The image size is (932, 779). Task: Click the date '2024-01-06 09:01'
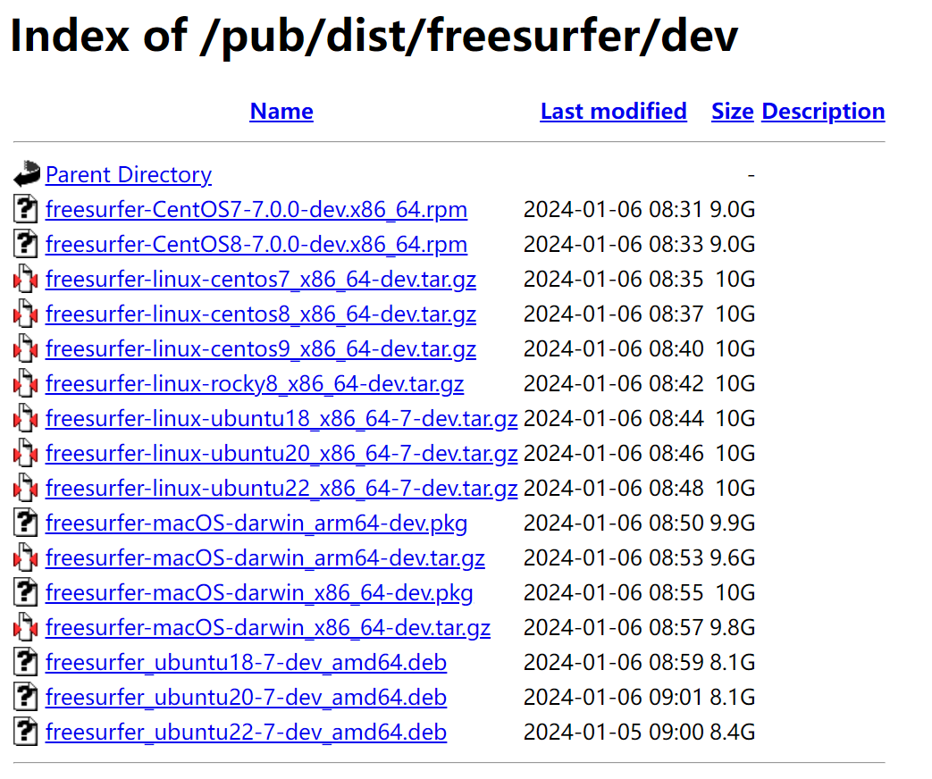[x=613, y=697]
